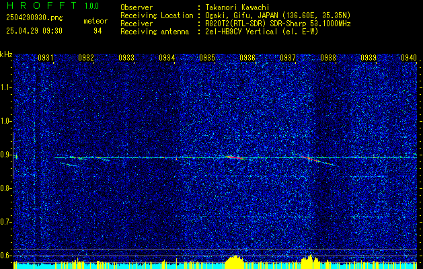Click the faint 0.72 kHz trace near 0939
The image size is (423, 269).
(x=367, y=217)
